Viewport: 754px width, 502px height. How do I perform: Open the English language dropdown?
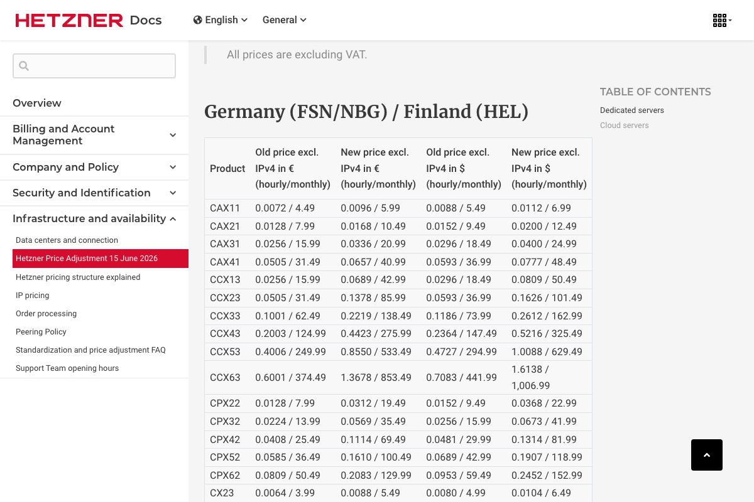pos(221,20)
